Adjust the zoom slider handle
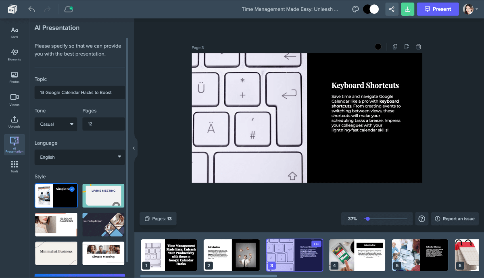 click(367, 219)
